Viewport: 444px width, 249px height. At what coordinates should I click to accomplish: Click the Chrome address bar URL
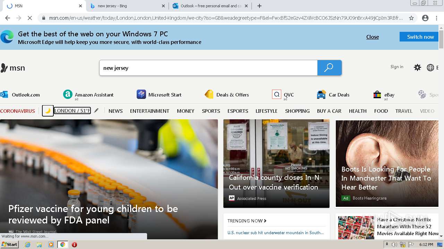point(225,18)
